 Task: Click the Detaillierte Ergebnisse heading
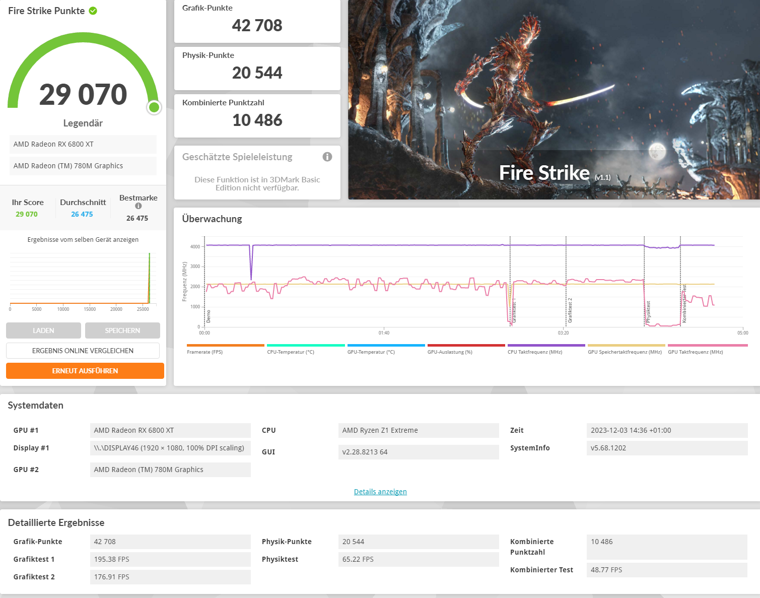56,522
